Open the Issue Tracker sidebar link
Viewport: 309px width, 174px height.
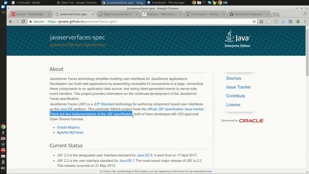(238, 87)
